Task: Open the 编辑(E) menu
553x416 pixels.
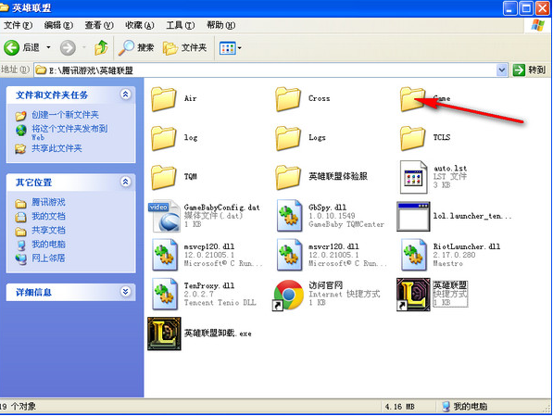Action: click(x=58, y=25)
